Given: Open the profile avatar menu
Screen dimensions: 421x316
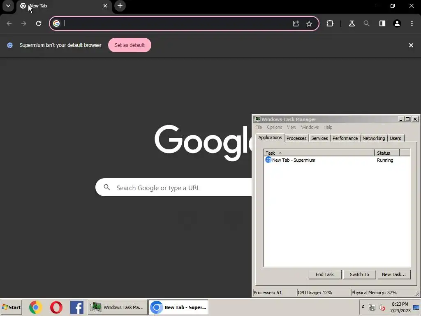Looking at the screenshot, I should click(x=397, y=23).
